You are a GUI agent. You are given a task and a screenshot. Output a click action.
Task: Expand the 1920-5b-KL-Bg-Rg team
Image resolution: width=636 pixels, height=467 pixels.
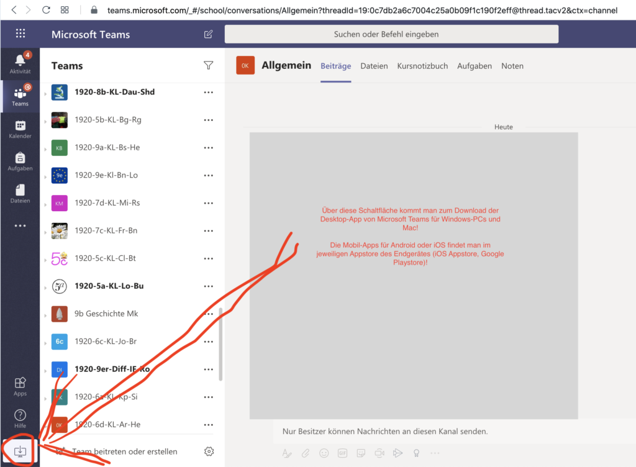[x=45, y=122]
